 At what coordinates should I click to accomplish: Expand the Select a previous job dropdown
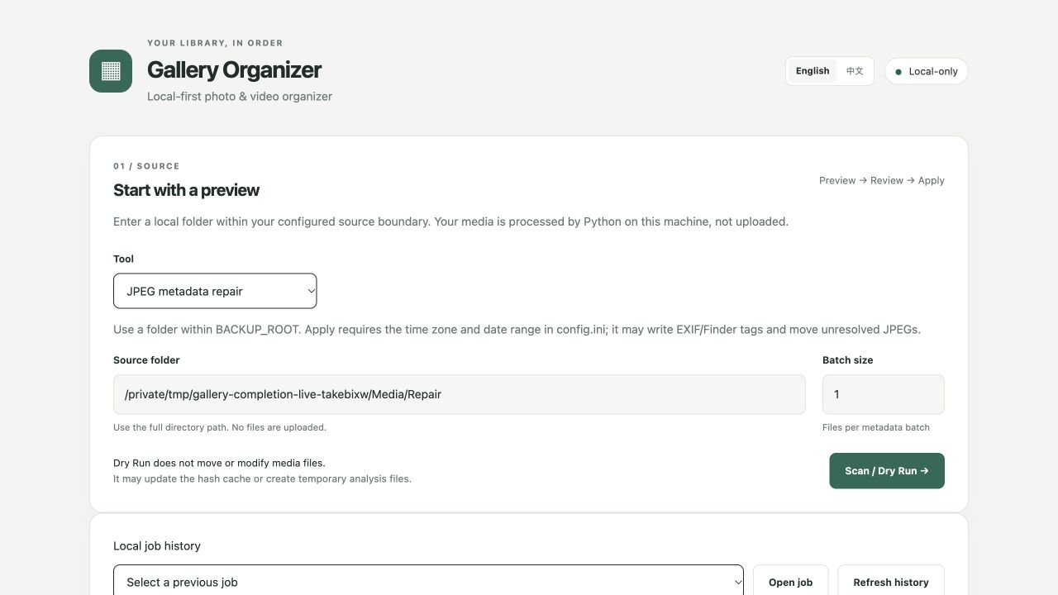(x=428, y=582)
